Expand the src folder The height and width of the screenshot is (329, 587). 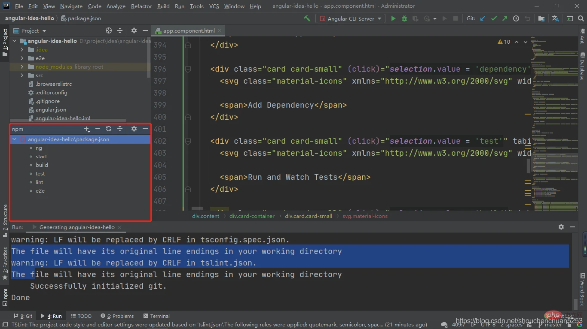(22, 75)
